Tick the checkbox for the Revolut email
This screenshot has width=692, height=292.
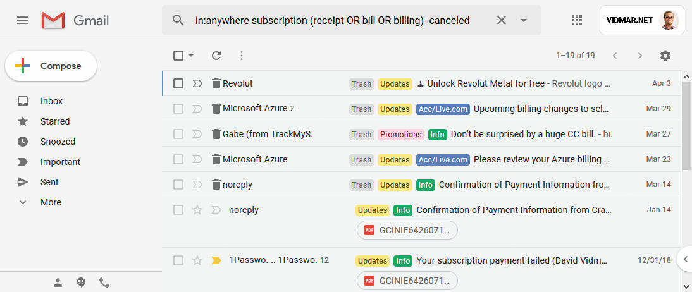[x=178, y=83]
